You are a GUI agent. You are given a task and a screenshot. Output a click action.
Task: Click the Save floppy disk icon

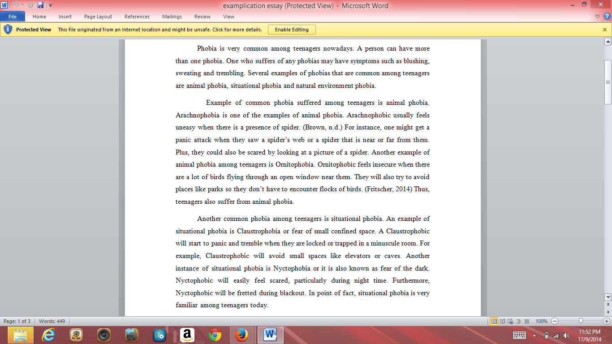pyautogui.click(x=40, y=5)
